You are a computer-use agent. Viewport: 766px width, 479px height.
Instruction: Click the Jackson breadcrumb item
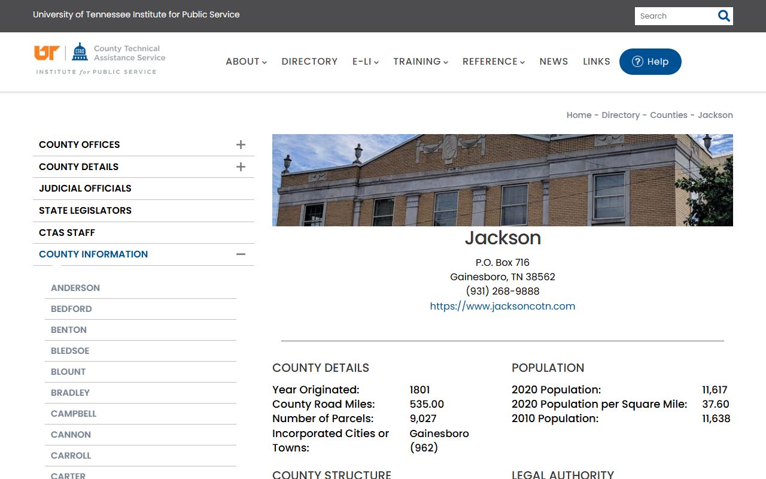[x=715, y=115]
